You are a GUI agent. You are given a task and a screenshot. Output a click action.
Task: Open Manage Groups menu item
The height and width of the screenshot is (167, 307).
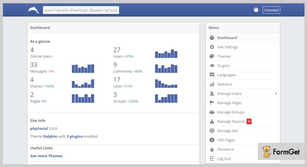tap(243, 112)
